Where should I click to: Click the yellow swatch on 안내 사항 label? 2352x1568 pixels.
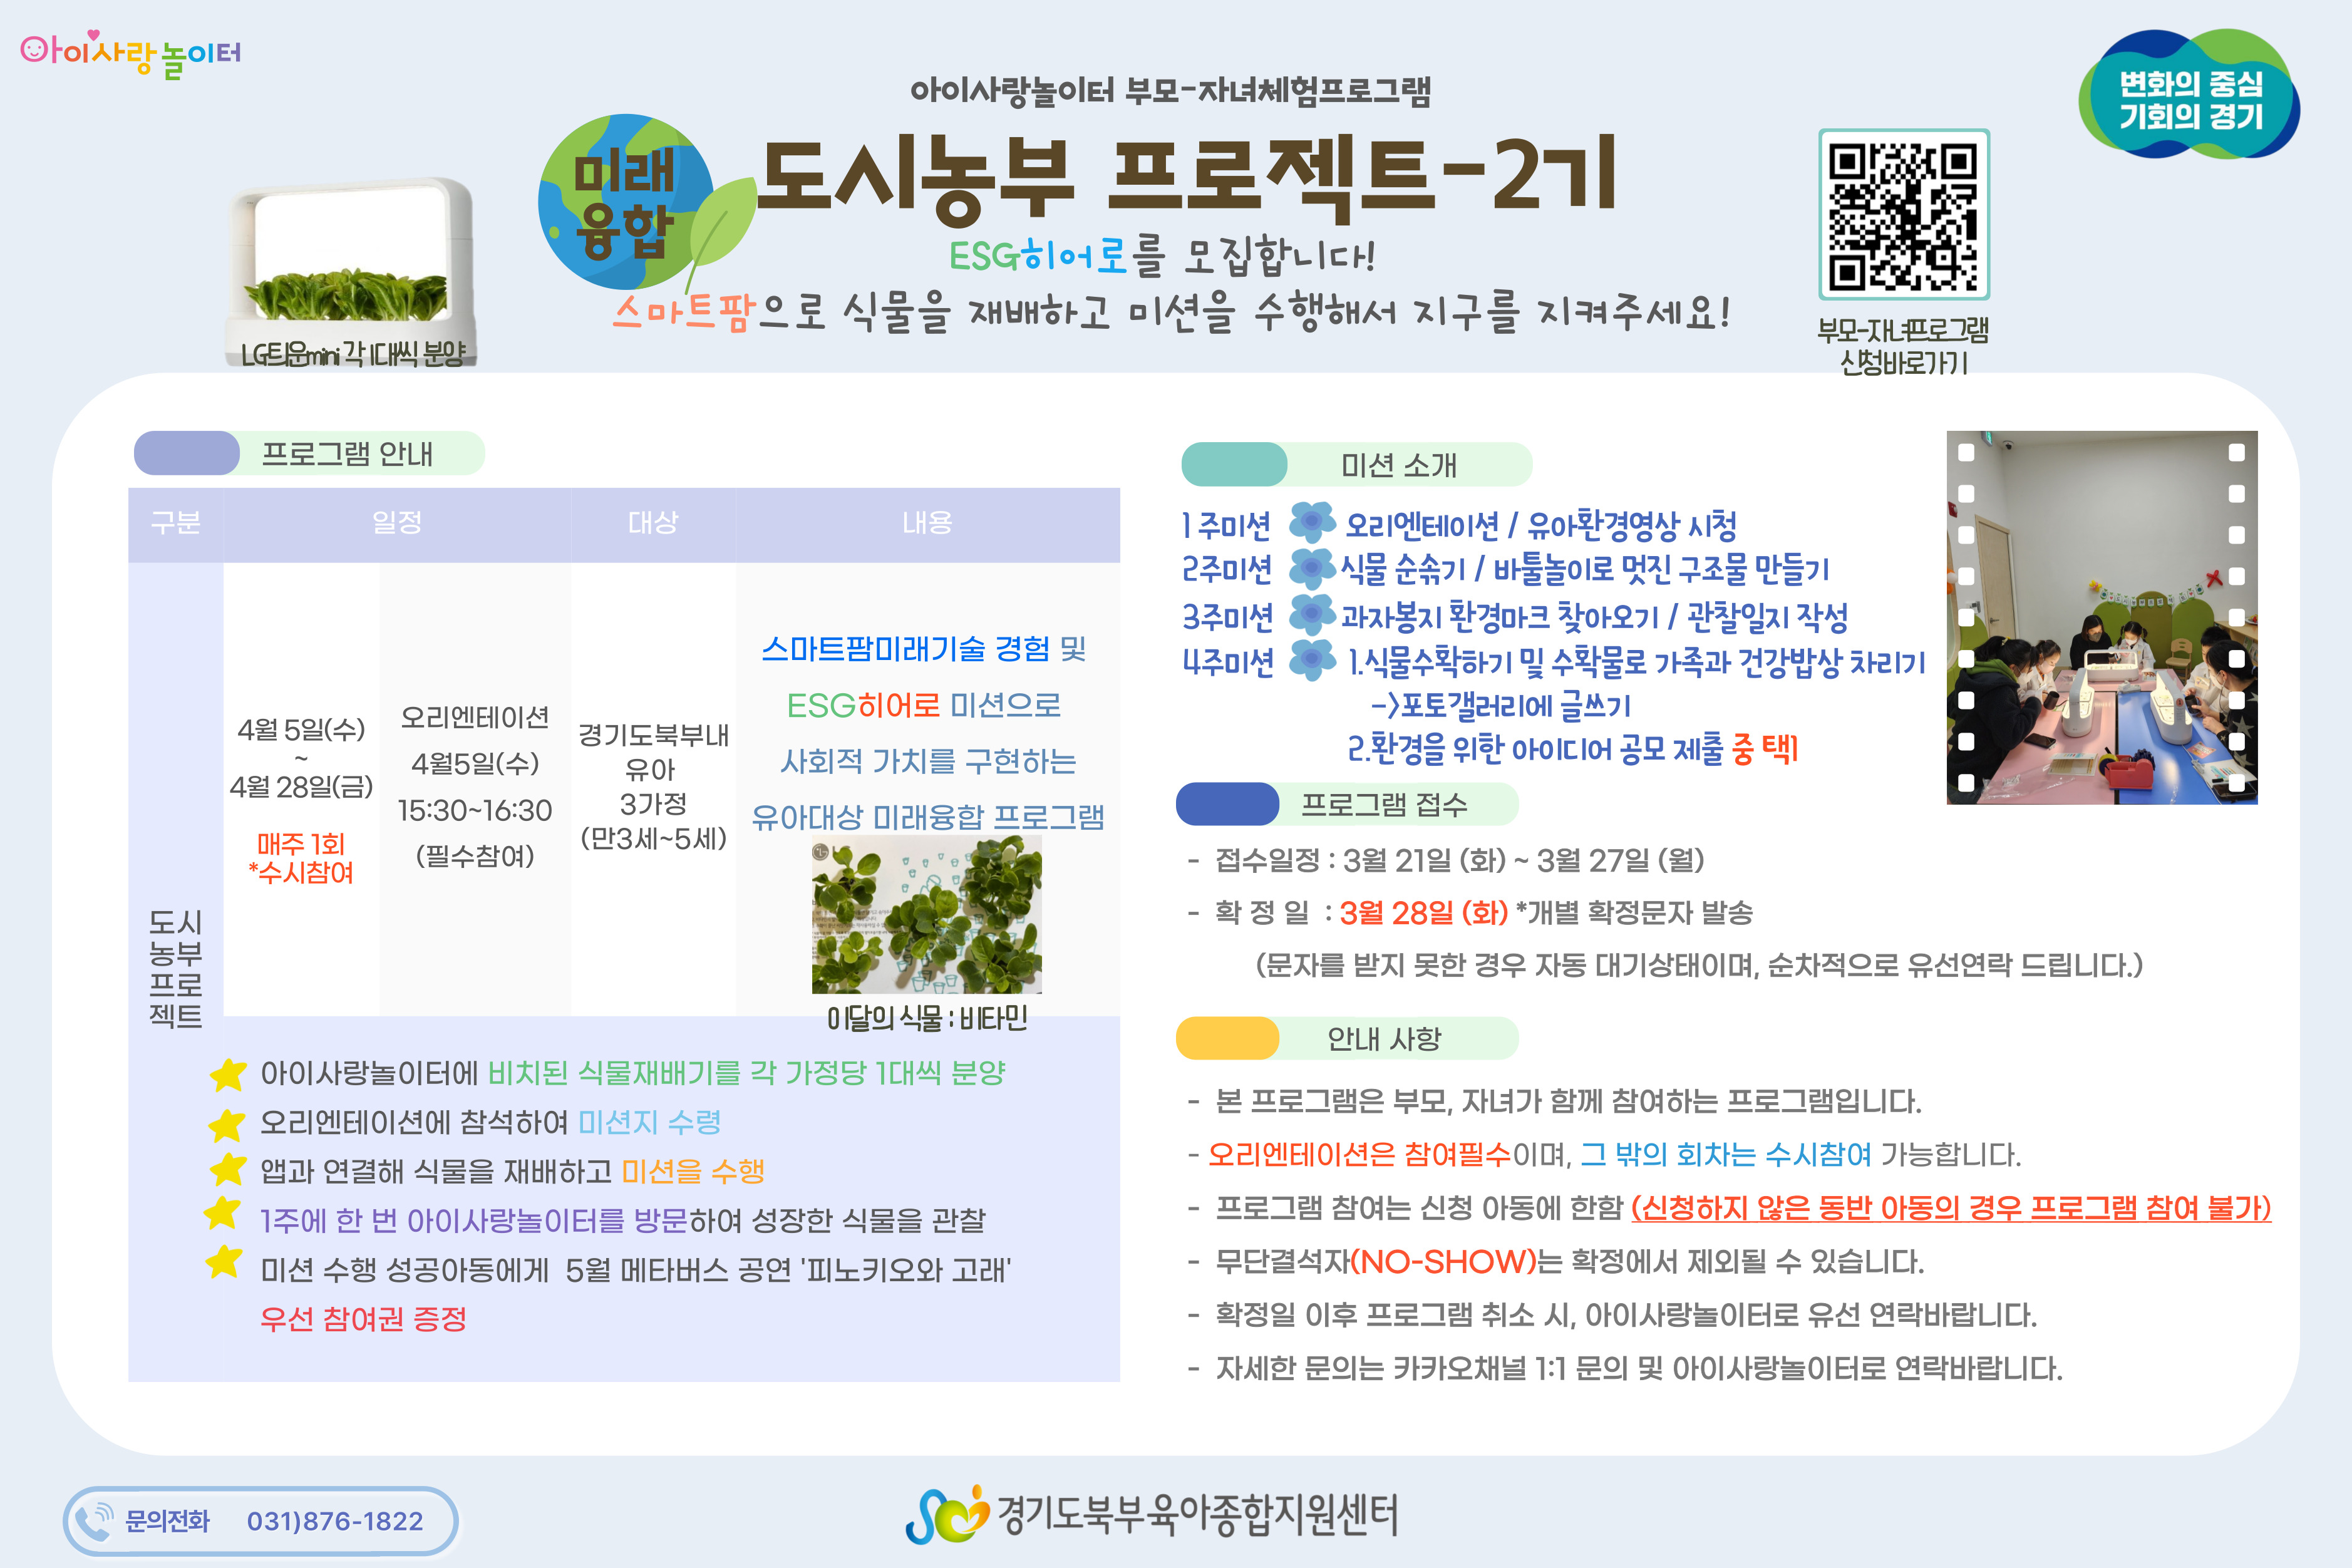pyautogui.click(x=1227, y=1039)
